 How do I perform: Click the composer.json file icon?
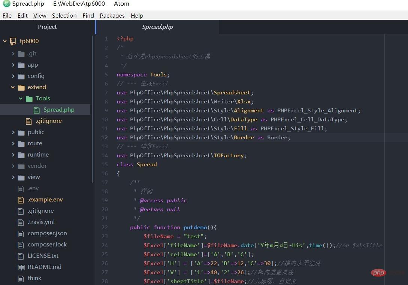tap(21, 234)
